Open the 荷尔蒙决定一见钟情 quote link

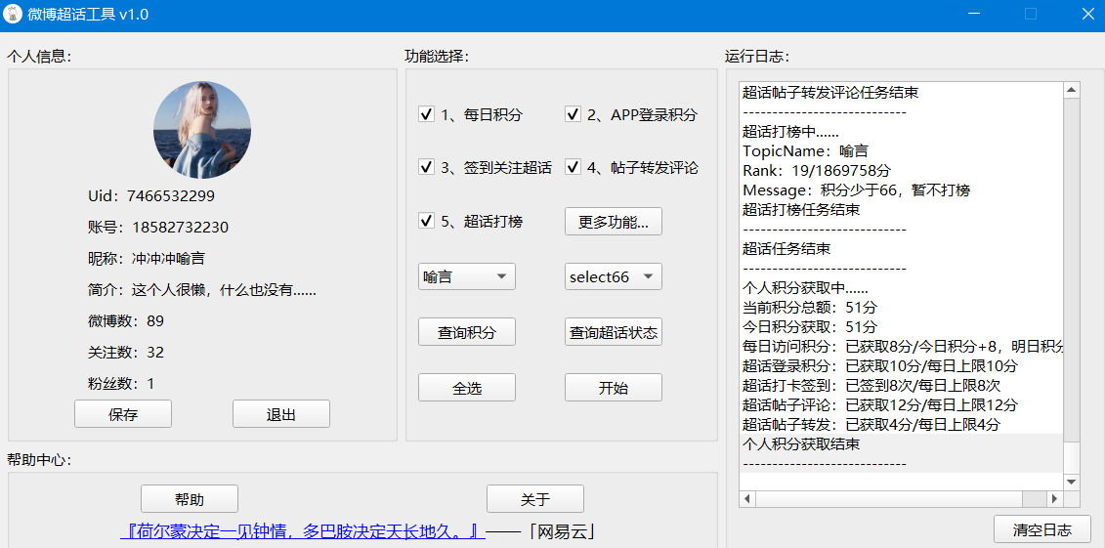[x=302, y=531]
